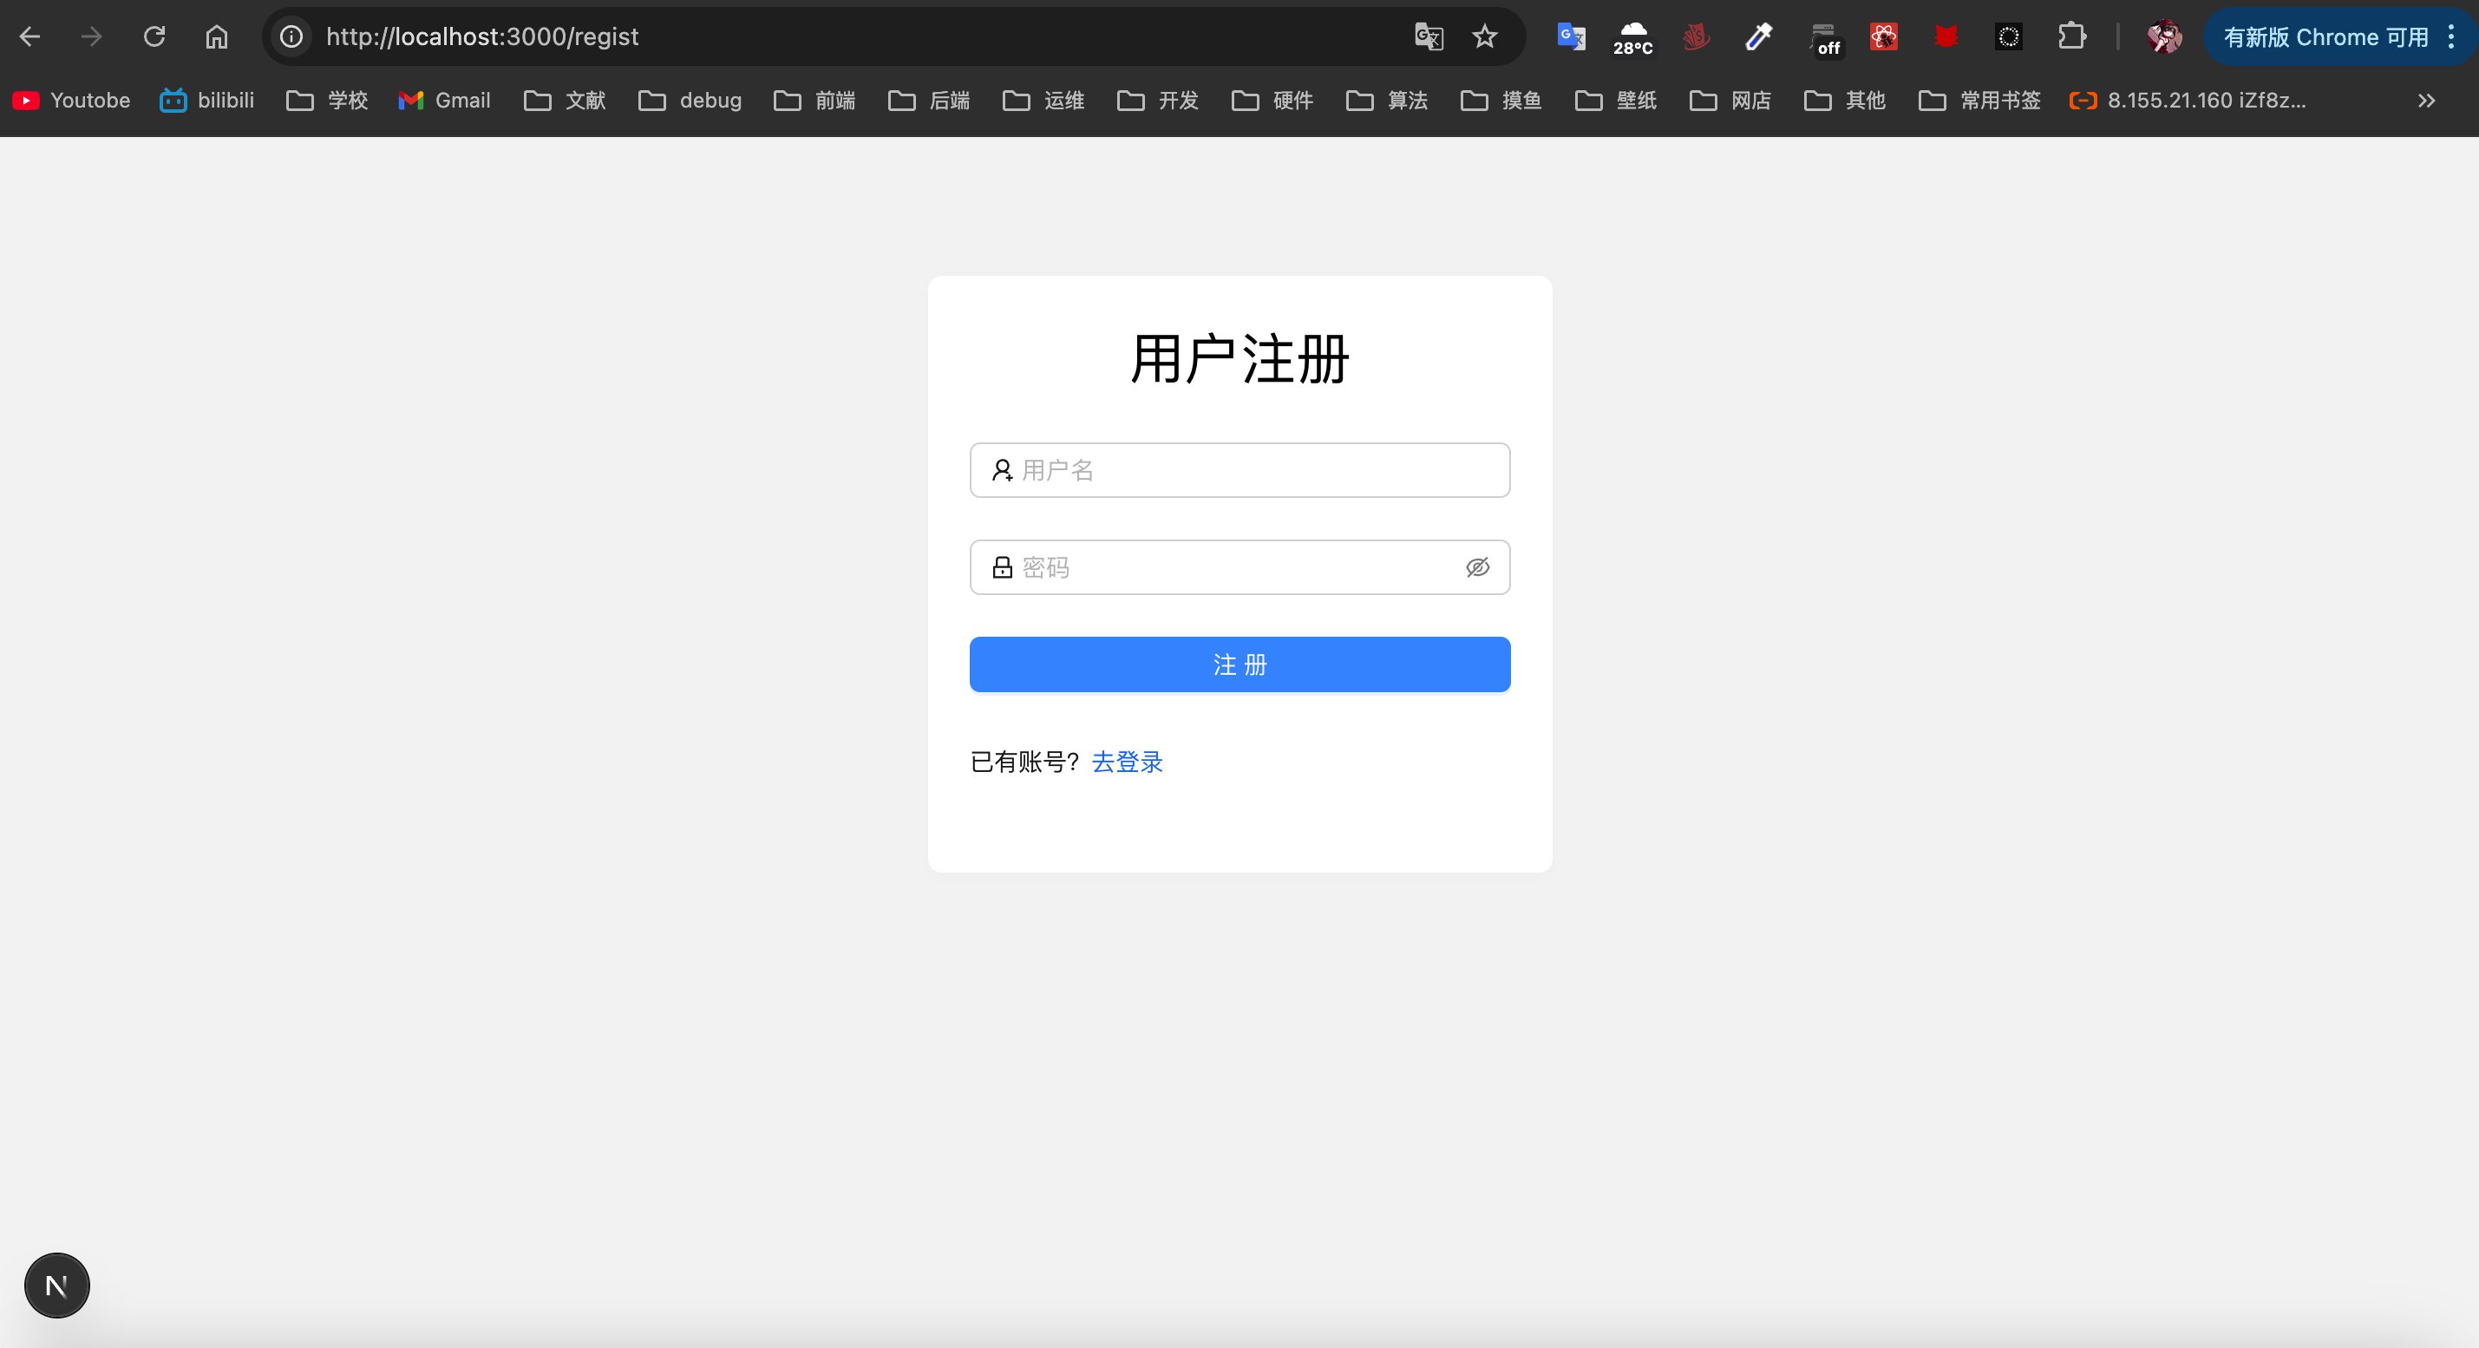View site information for localhost

click(x=291, y=36)
